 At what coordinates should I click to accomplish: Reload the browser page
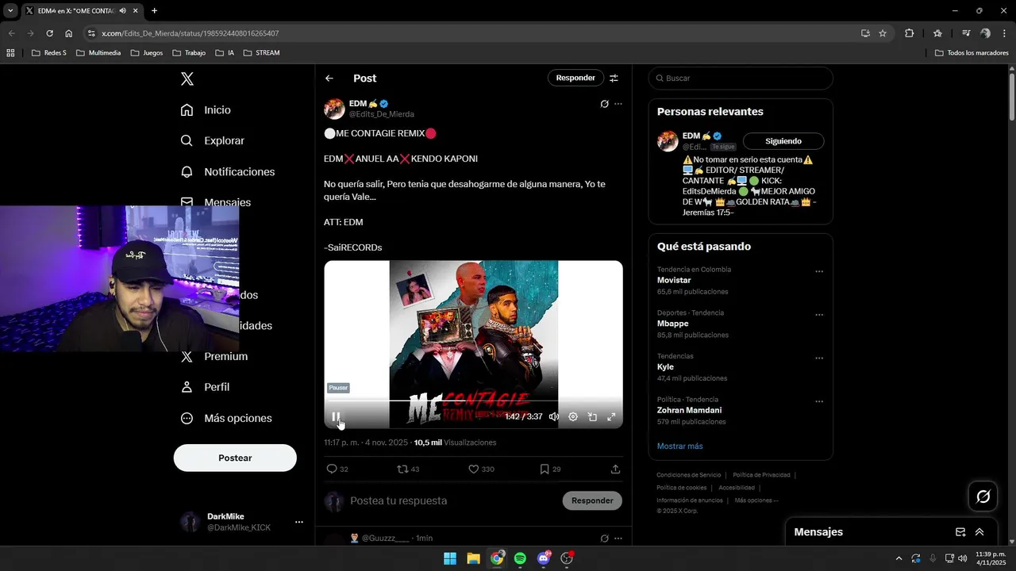point(49,33)
